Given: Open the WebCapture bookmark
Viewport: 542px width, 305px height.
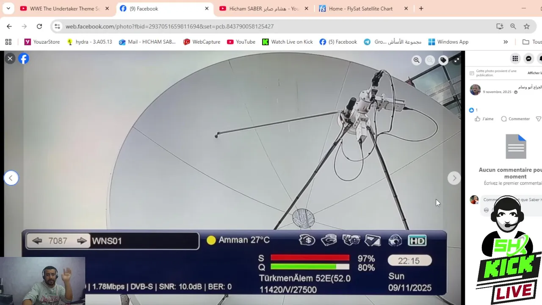Looking at the screenshot, I should 202,42.
